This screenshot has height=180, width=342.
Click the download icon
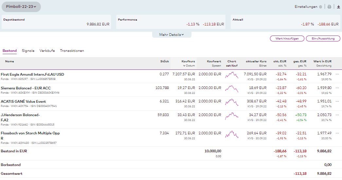pos(338,7)
